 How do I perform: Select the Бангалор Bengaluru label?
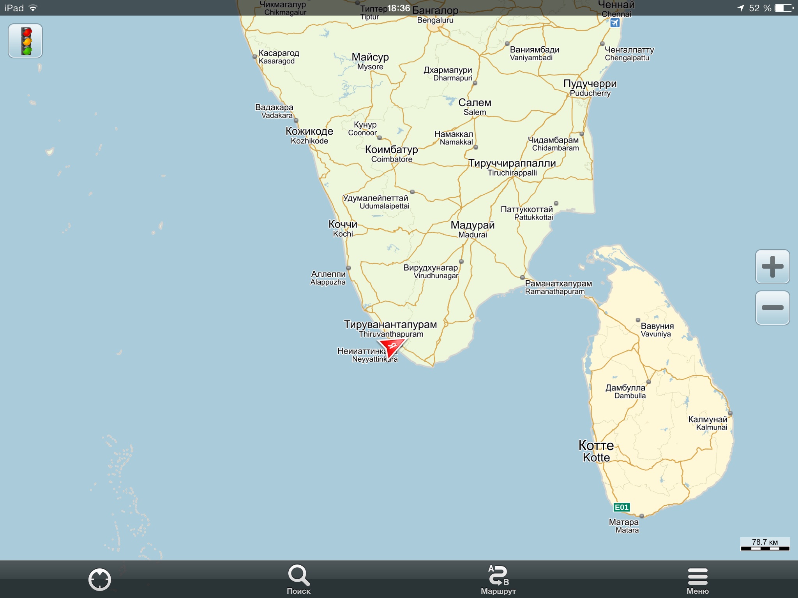pos(435,15)
